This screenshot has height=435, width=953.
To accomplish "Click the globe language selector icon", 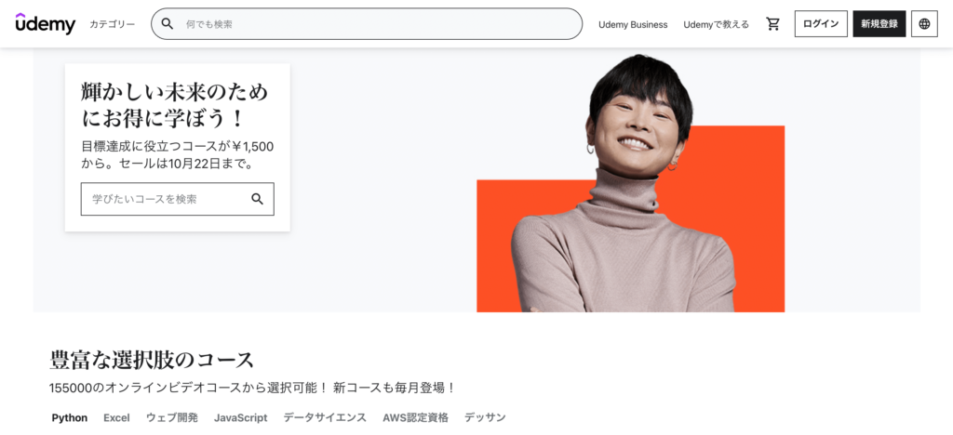I will click(x=924, y=23).
